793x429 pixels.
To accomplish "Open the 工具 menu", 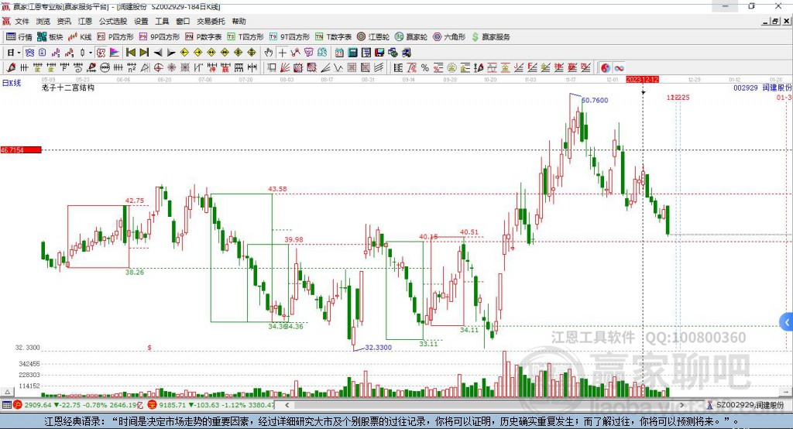I will click(x=162, y=21).
